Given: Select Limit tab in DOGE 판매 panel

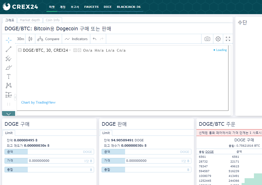Looking at the screenshot, I should tap(106, 133).
